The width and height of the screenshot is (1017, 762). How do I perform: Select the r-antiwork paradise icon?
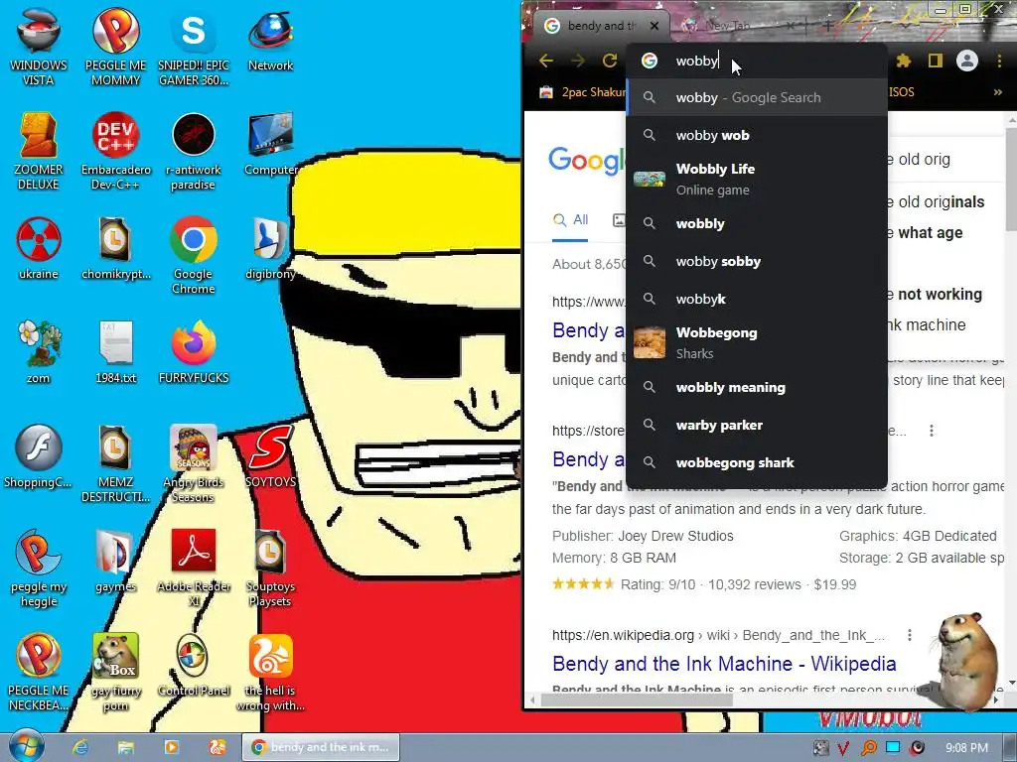coord(194,151)
